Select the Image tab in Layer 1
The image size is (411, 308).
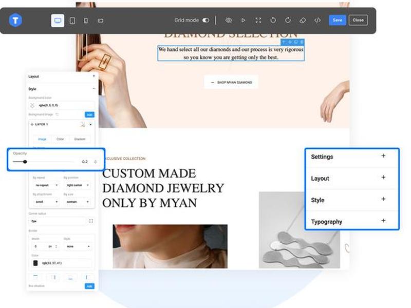[42, 139]
